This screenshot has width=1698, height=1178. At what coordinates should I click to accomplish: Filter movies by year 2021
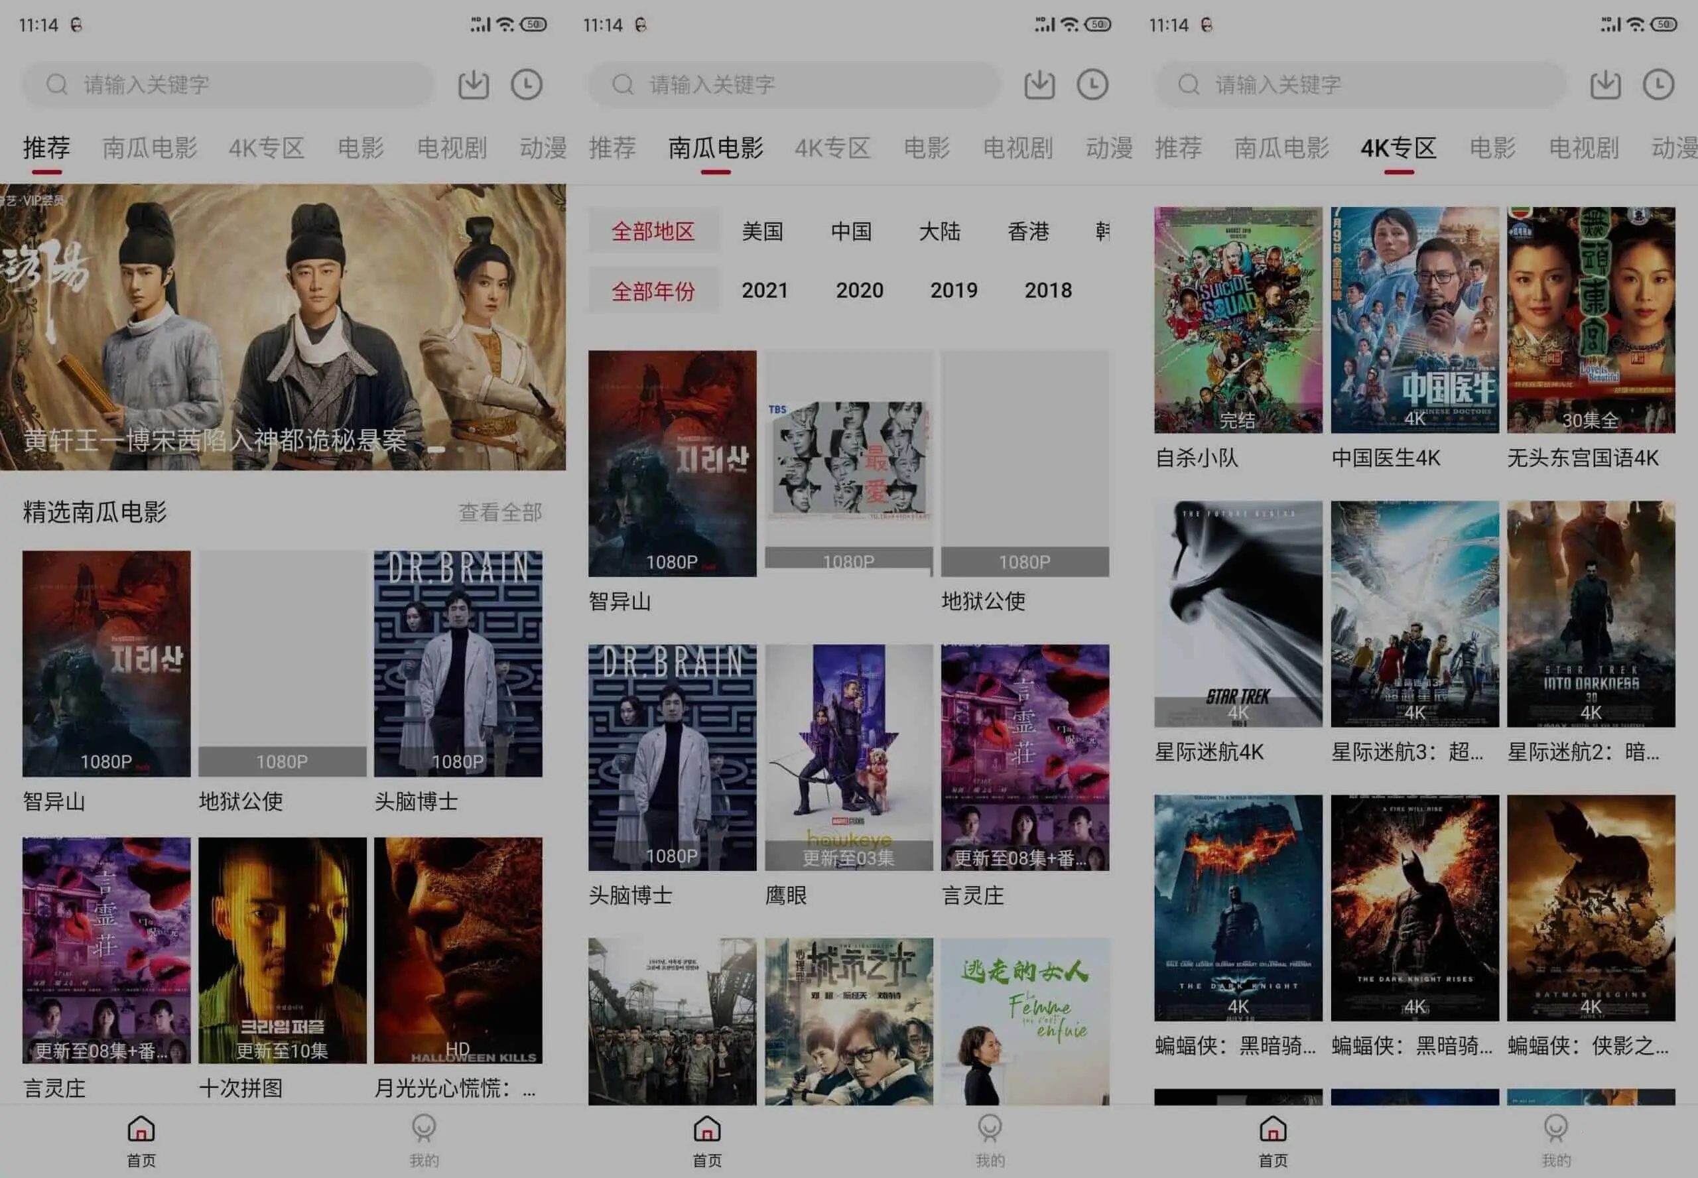pyautogui.click(x=765, y=290)
